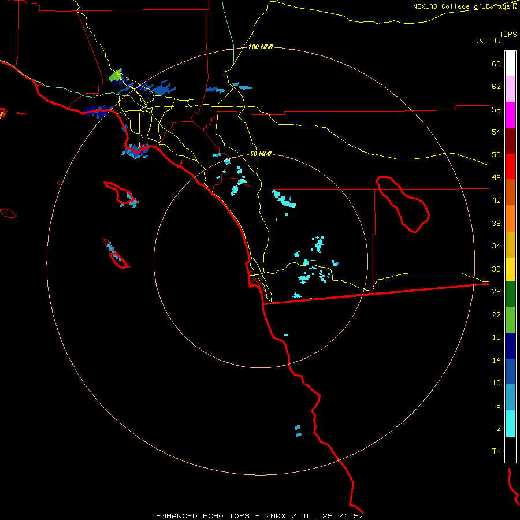
Task: Click the legend value 42
Action: pyautogui.click(x=496, y=200)
